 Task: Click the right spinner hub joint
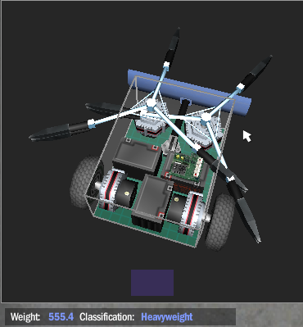tap(206, 117)
